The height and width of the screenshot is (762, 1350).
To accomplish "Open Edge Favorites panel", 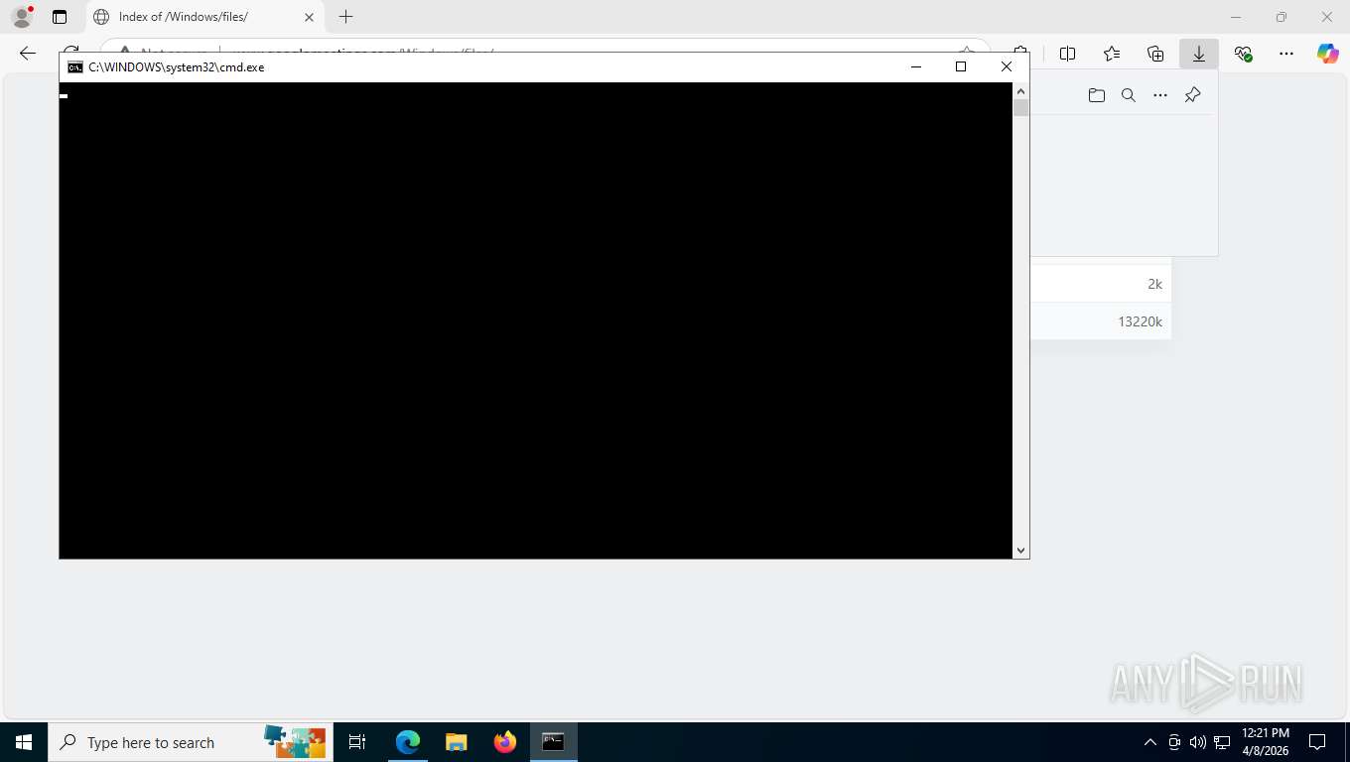I will coord(1112,54).
